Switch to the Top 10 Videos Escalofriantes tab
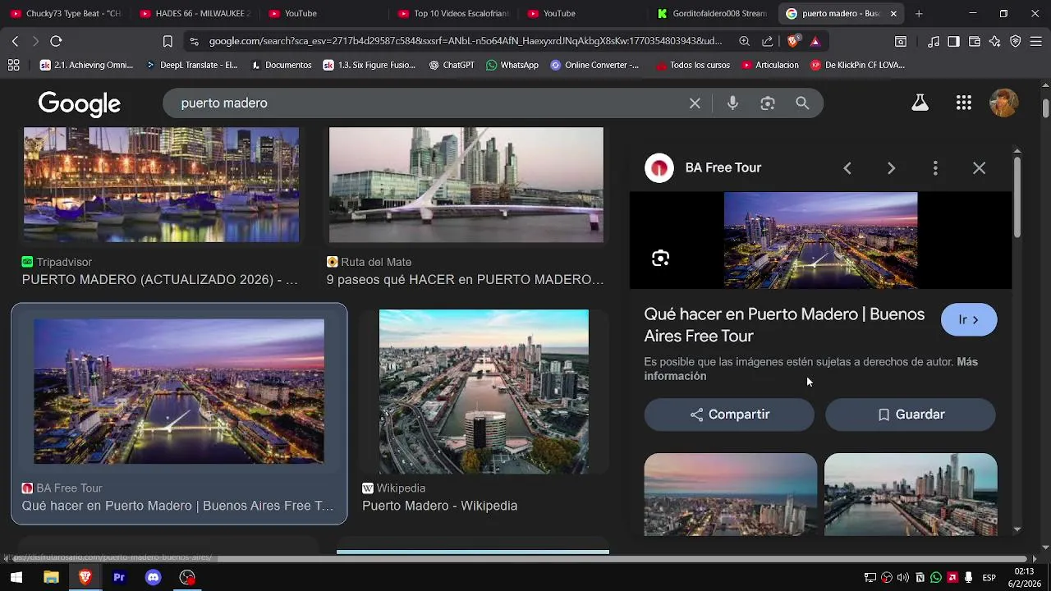Screen dimensions: 1051x591 pyautogui.click(x=453, y=13)
